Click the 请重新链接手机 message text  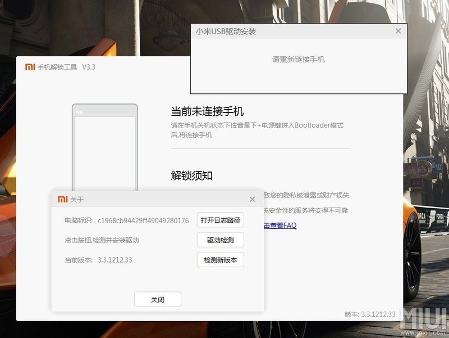pos(299,60)
